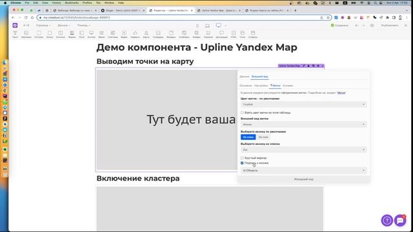The height and width of the screenshot is (232, 413).
Task: Insert an HTML element from toolbar
Action: (234, 34)
